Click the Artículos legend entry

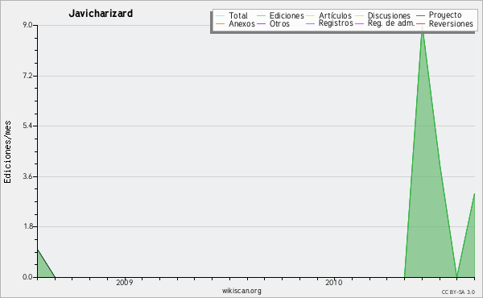[x=328, y=15]
